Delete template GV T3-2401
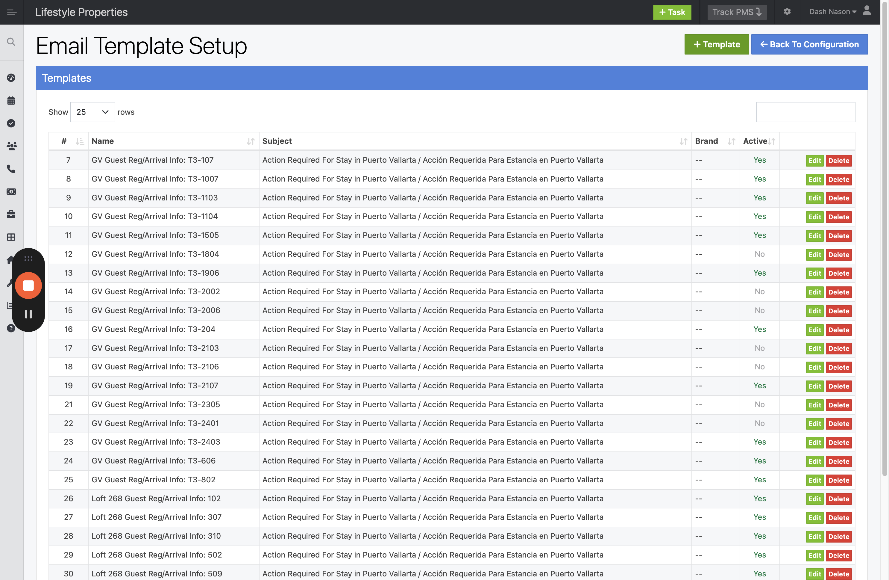This screenshot has height=580, width=889. (x=839, y=424)
